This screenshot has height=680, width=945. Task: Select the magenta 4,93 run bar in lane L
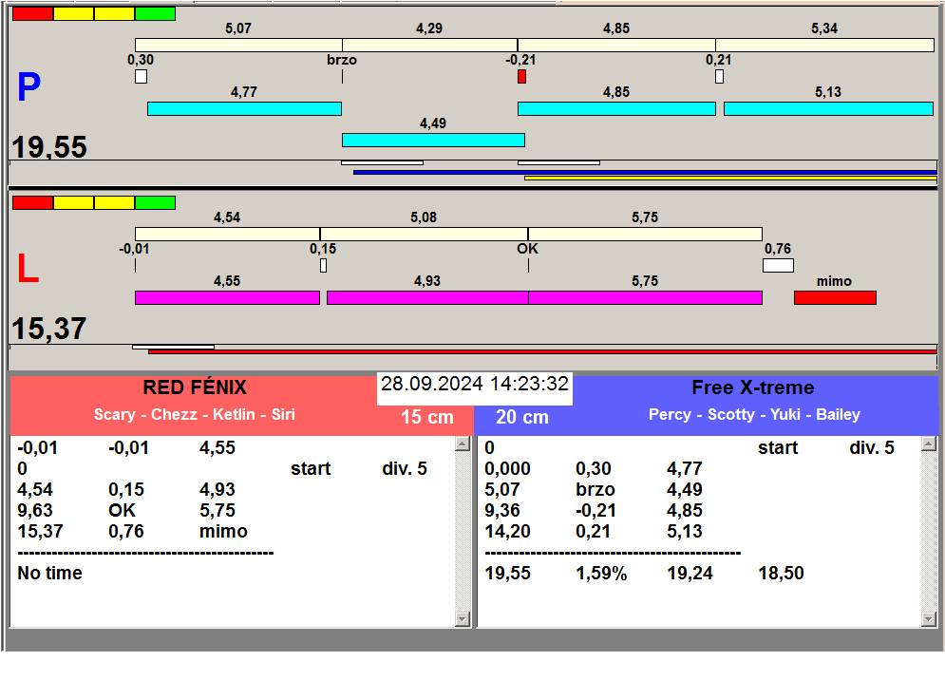pyautogui.click(x=427, y=298)
